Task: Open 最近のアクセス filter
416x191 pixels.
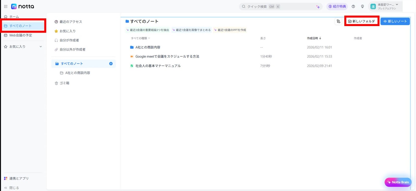Action: click(x=68, y=22)
